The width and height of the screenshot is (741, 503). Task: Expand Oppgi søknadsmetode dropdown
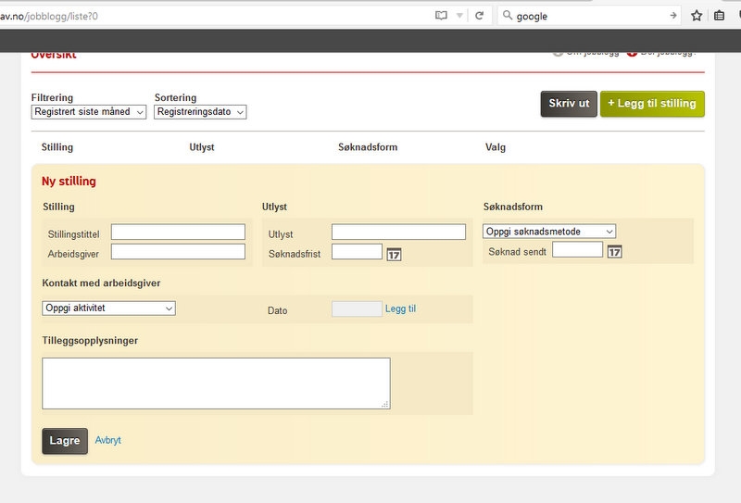pos(549,232)
